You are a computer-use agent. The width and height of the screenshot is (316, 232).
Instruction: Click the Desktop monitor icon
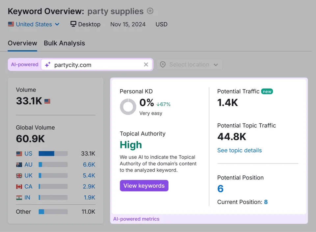73,24
